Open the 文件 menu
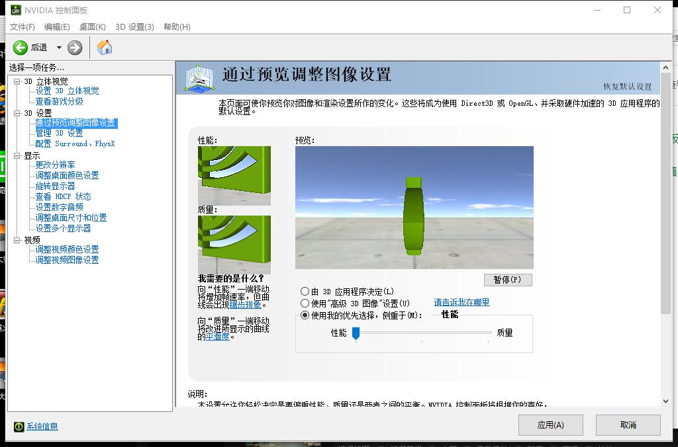Image resolution: width=678 pixels, height=447 pixels. 22,27
